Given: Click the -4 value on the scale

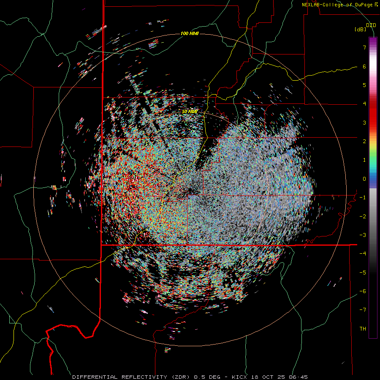Looking at the screenshot, I should click(x=363, y=254).
